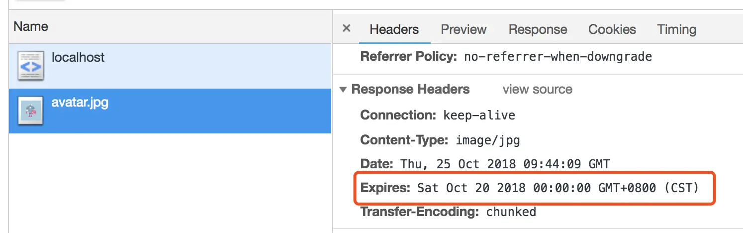Select the avatar.jpg request name

pos(80,103)
